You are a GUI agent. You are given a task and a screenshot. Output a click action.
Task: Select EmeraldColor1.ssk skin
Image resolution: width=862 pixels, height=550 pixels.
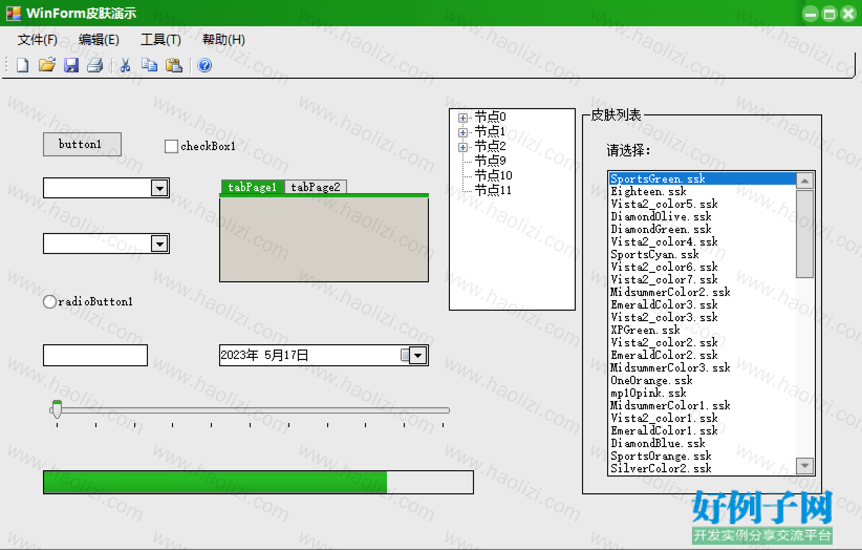(703, 431)
